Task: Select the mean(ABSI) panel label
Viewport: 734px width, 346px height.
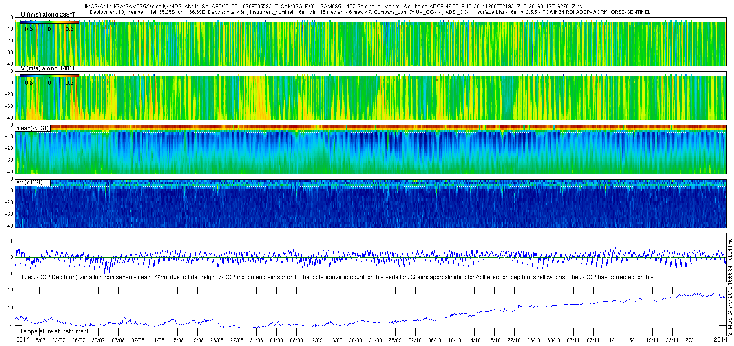Action: [x=33, y=128]
